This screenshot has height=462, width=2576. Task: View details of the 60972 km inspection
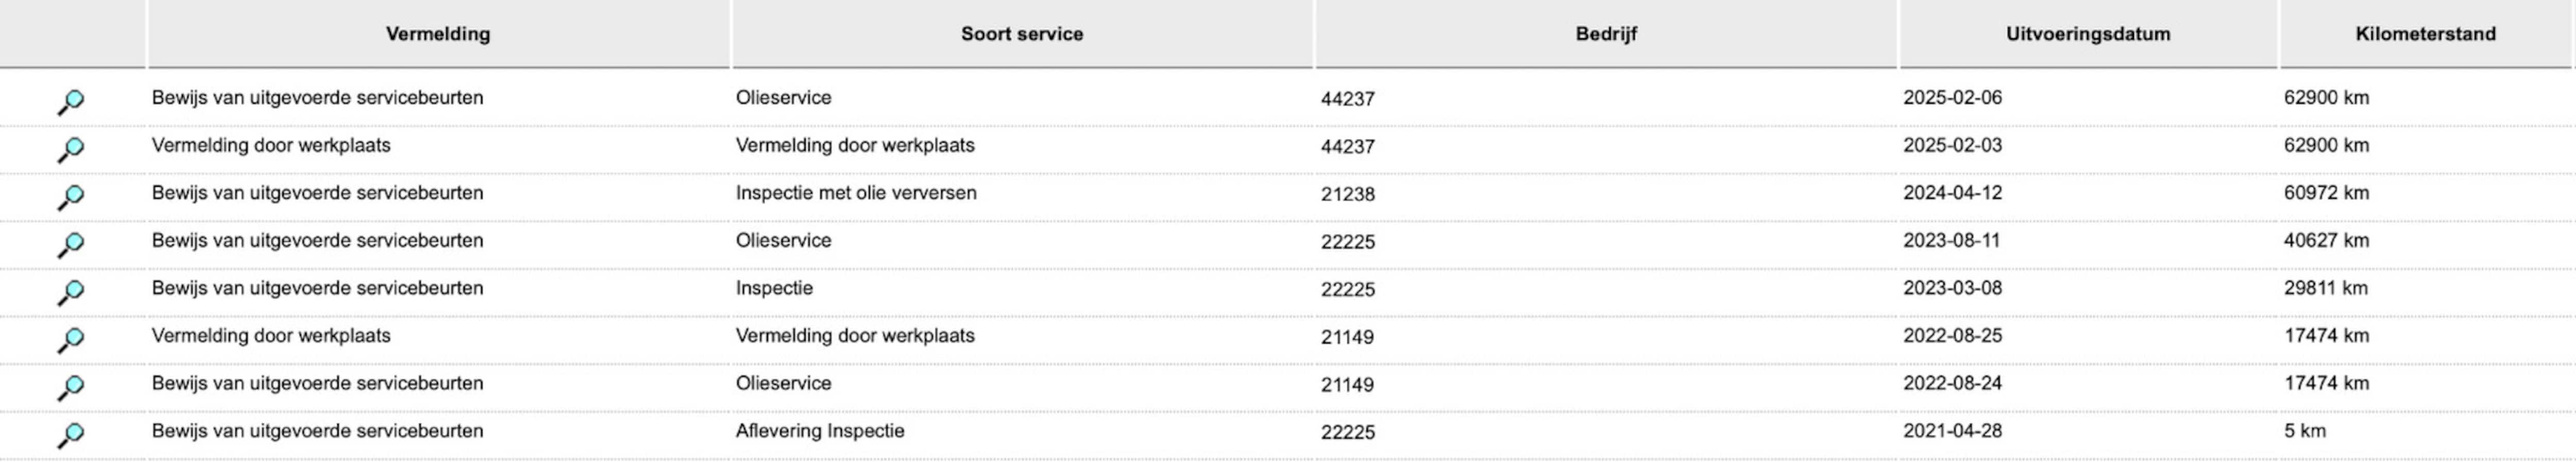pos(70,197)
